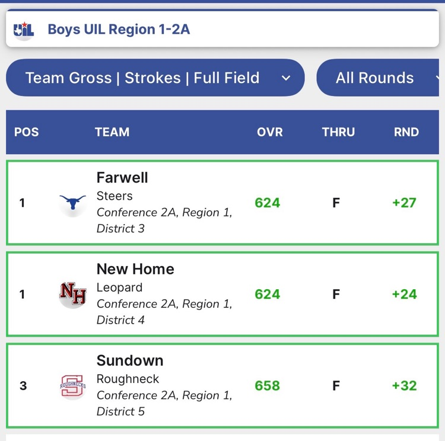Click the UIL logo icon

tap(24, 29)
